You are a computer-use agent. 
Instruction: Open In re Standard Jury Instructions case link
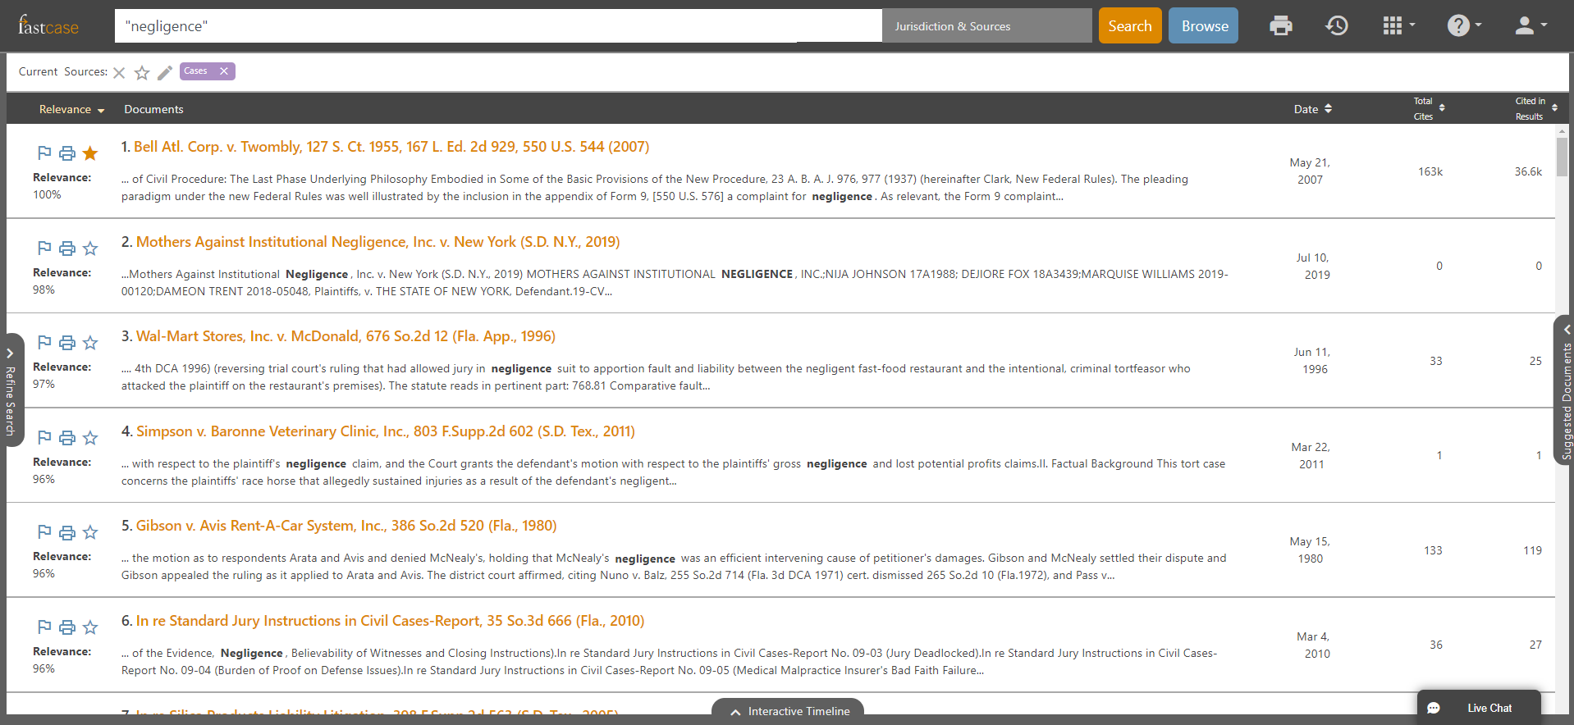390,621
